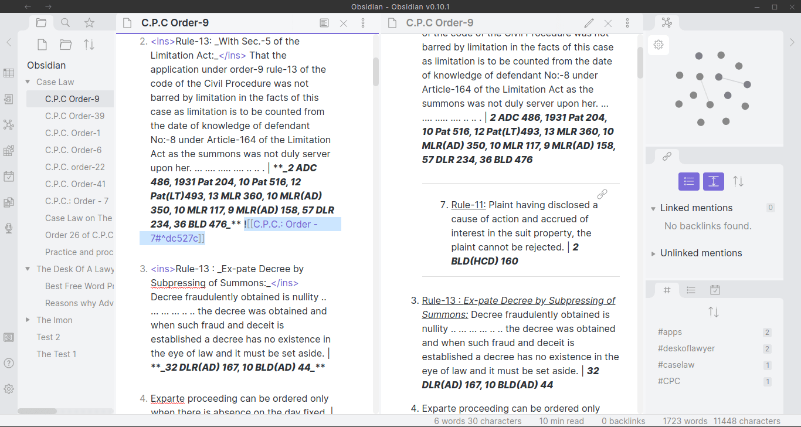Expand the Unlinked mentions section
Screen dimensions: 801x427
click(654, 253)
